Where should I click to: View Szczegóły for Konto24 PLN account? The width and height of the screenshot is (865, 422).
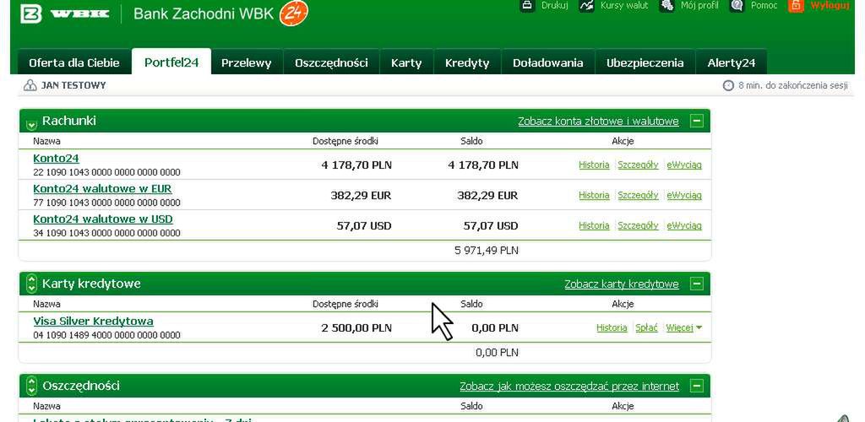pyautogui.click(x=638, y=165)
